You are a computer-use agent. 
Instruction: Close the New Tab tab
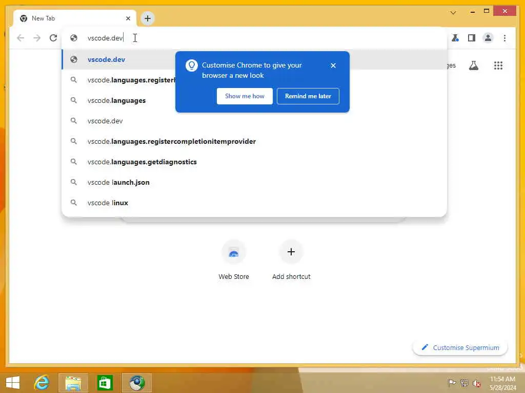pyautogui.click(x=128, y=18)
